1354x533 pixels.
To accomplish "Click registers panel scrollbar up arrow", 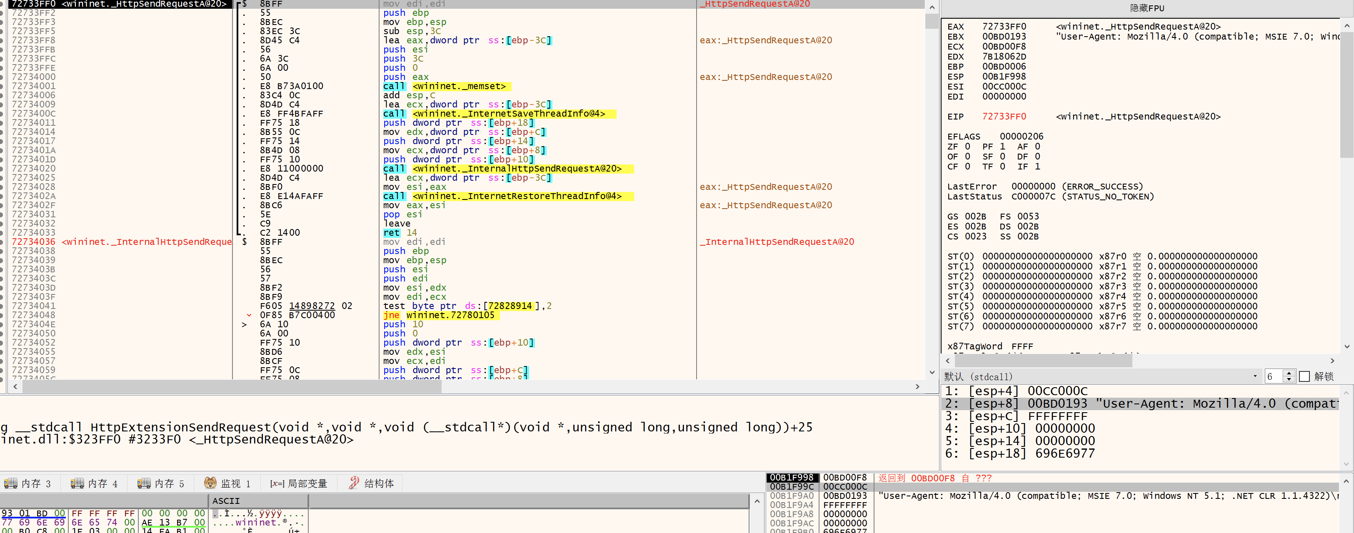I will click(1347, 25).
